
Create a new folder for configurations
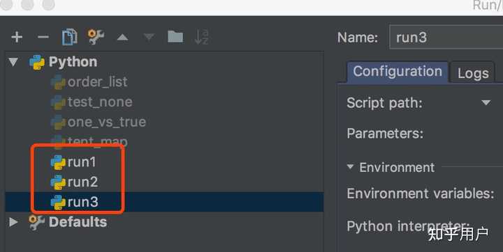point(175,37)
